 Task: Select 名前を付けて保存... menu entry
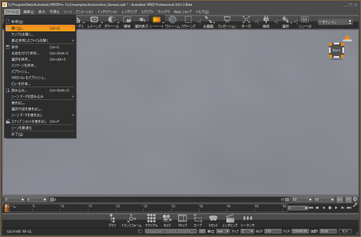(x=40, y=53)
